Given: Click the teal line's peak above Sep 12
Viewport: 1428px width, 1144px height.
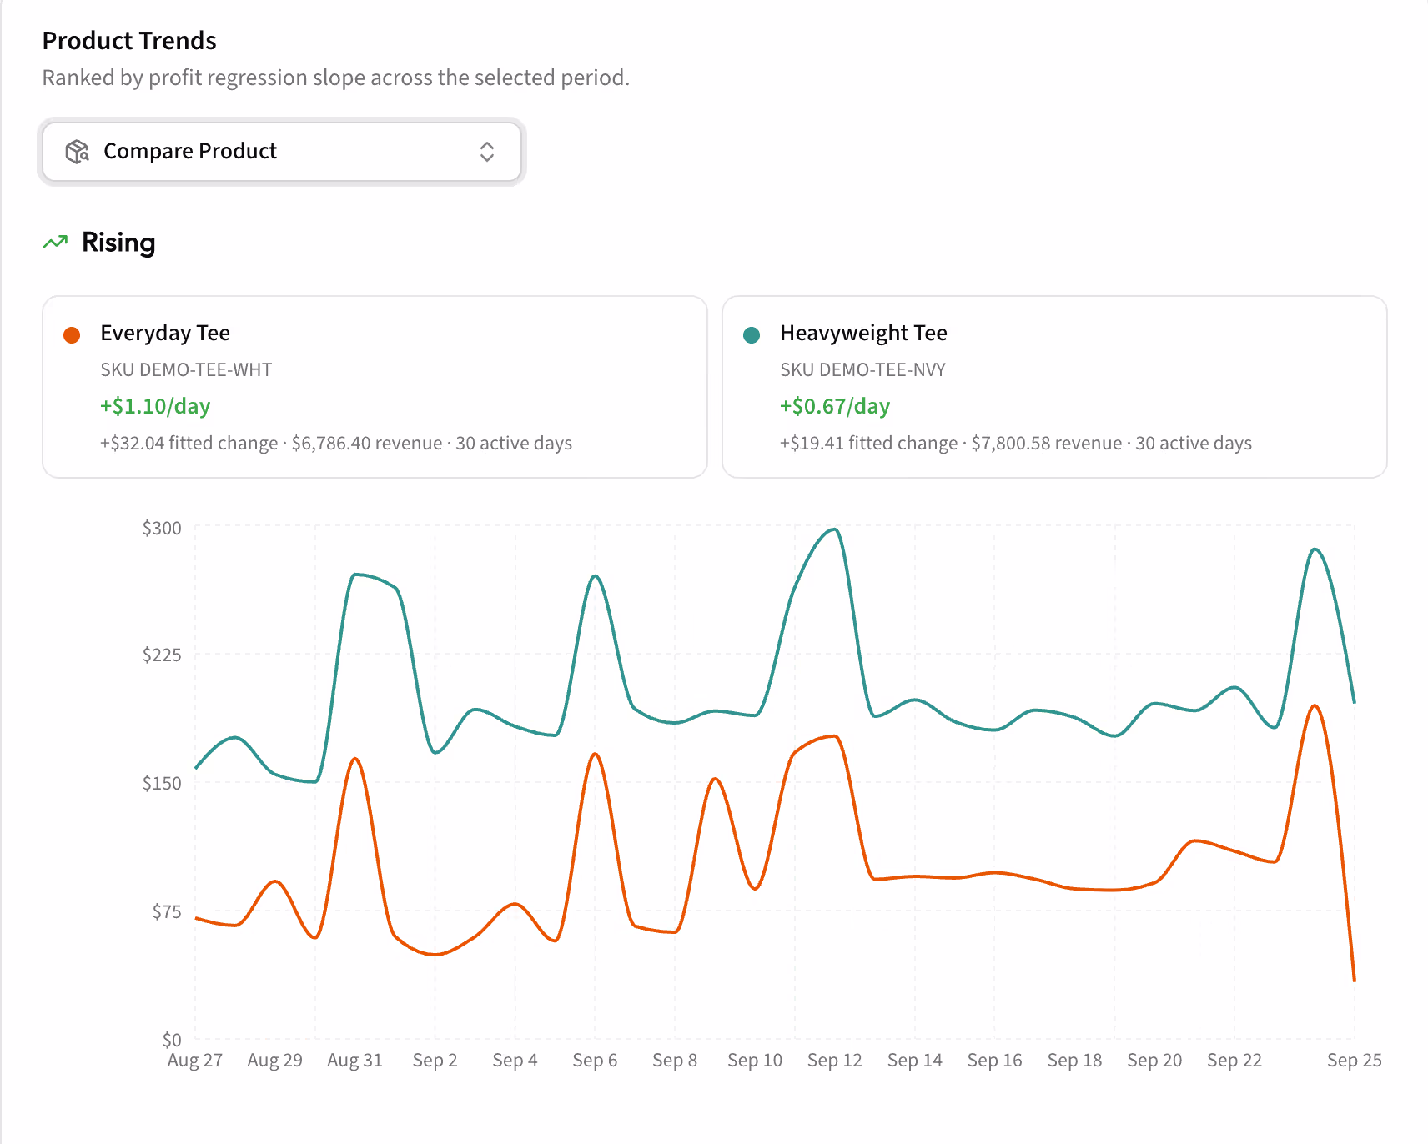Looking at the screenshot, I should 834,529.
